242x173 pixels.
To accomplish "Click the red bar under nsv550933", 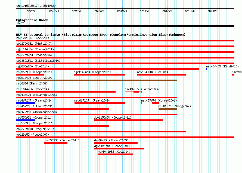I will [x=55, y=143].
